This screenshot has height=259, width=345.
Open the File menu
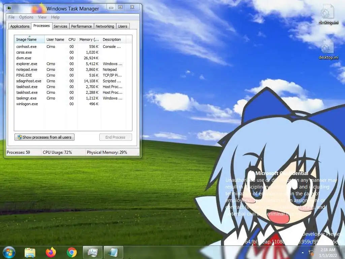[11, 17]
